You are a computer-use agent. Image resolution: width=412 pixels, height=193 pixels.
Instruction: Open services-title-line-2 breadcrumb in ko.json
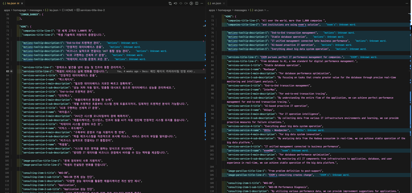click(92, 10)
